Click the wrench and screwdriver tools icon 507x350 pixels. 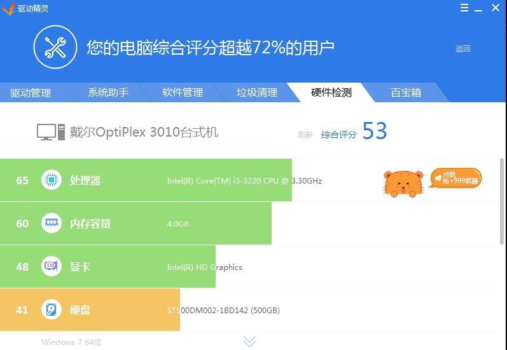pyautogui.click(x=55, y=47)
